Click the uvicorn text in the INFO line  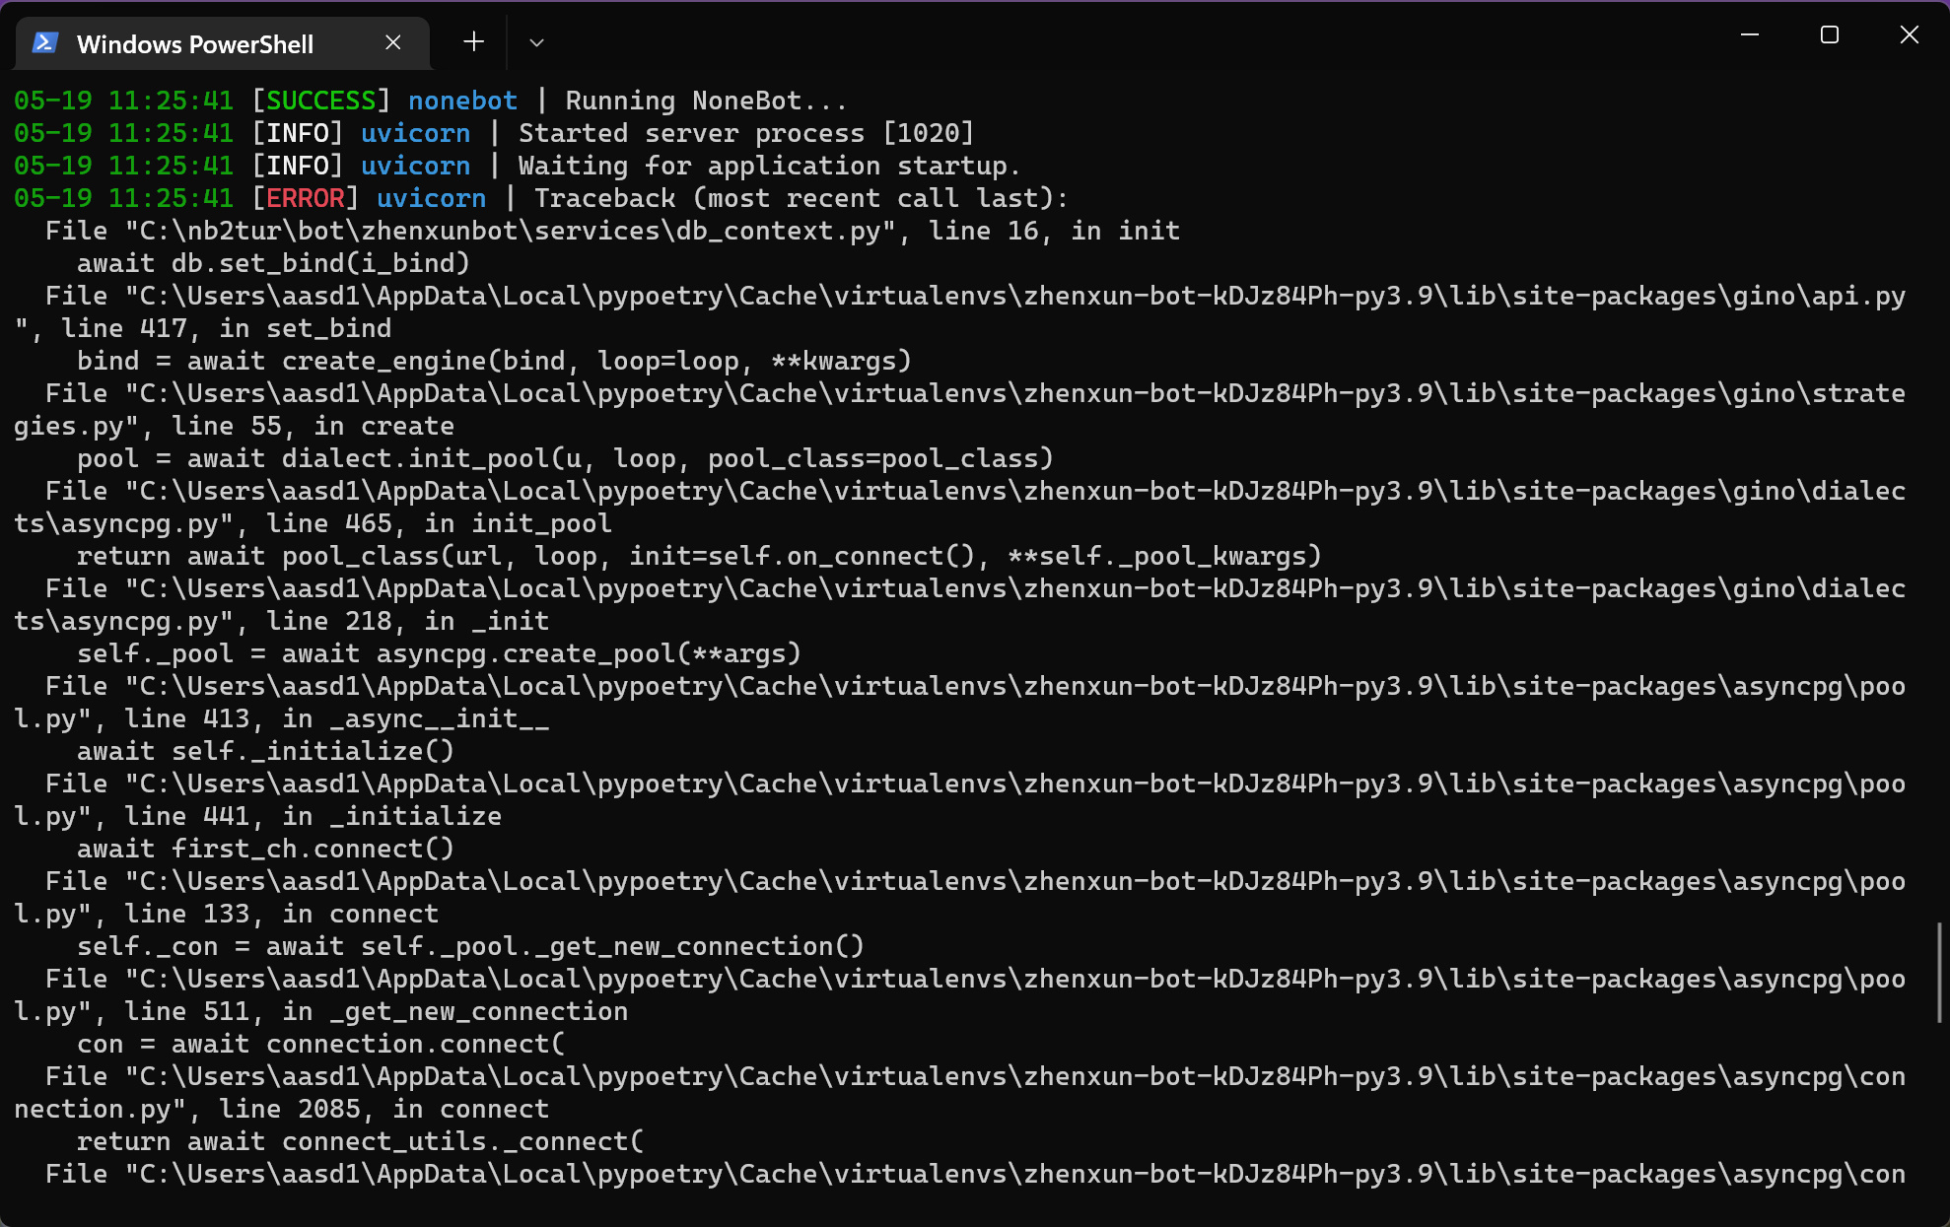(x=415, y=132)
